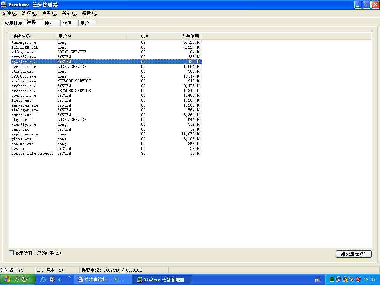
Task: Switch to the 应用程序 (Applications) tab
Action: [x=14, y=23]
